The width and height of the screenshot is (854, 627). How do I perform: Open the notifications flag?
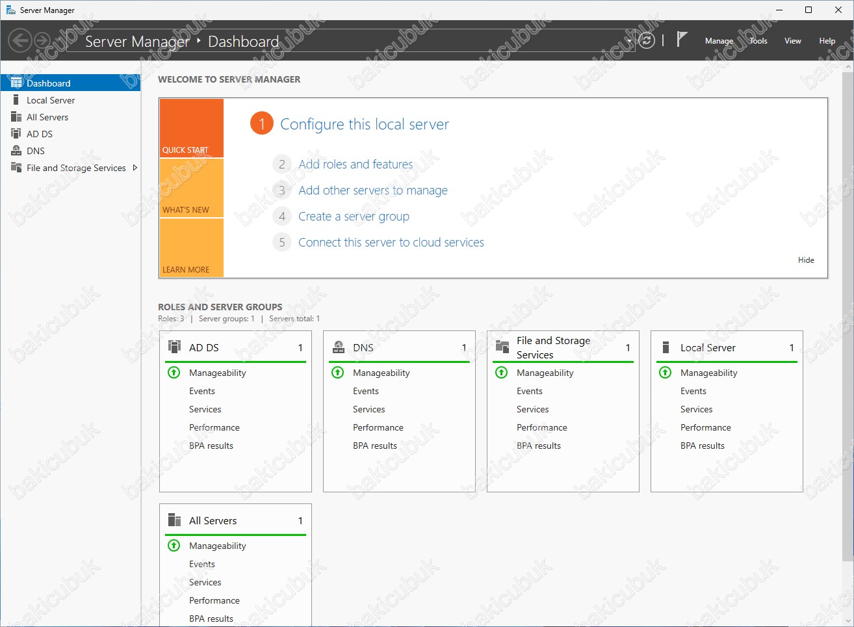click(x=681, y=40)
